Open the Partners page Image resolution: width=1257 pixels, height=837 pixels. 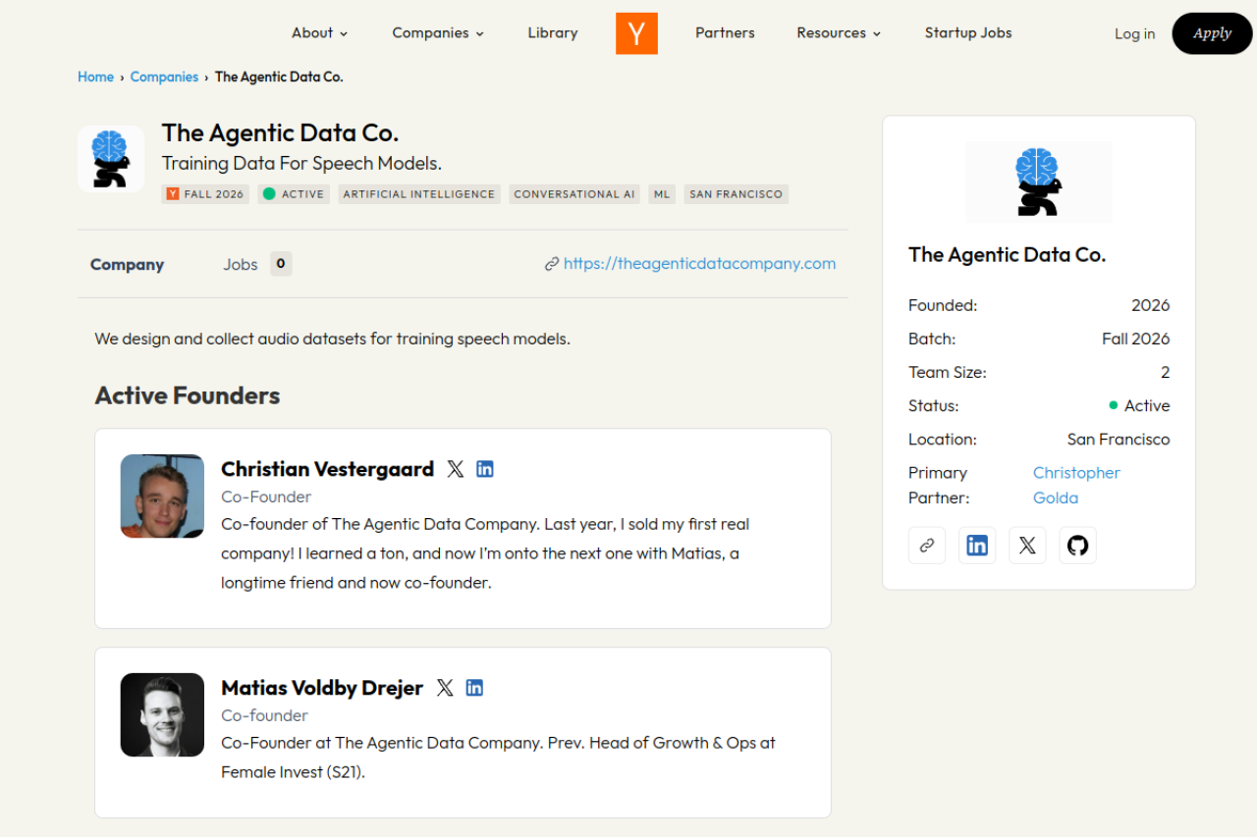(x=725, y=33)
